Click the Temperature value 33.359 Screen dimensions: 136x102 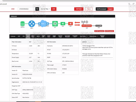(x=31, y=54)
